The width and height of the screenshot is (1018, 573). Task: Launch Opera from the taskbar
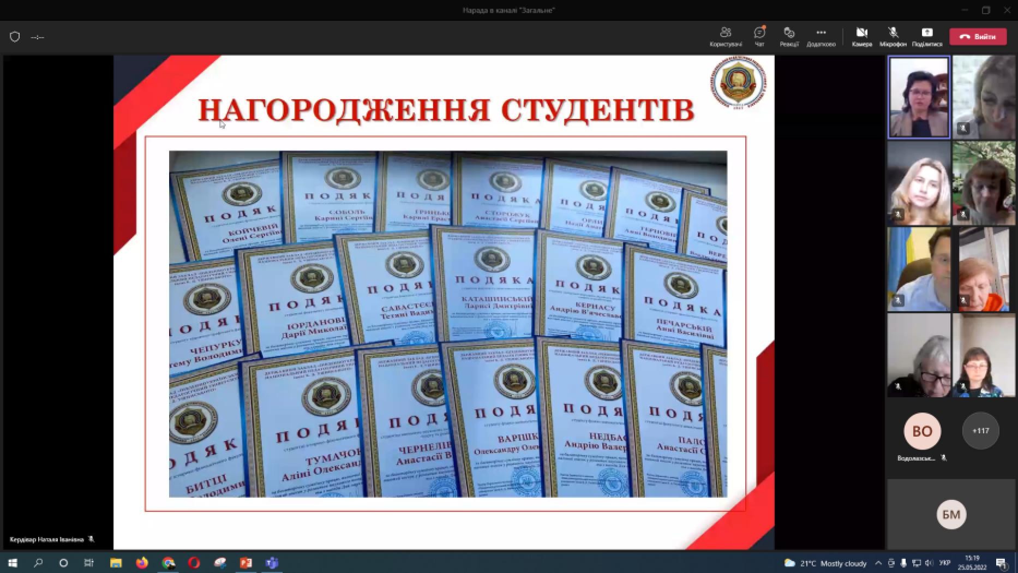click(x=194, y=563)
